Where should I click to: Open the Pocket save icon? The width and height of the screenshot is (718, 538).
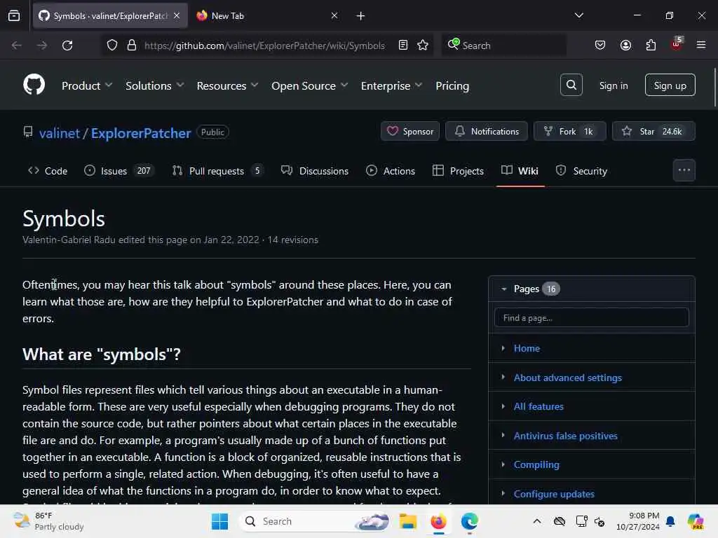600,45
